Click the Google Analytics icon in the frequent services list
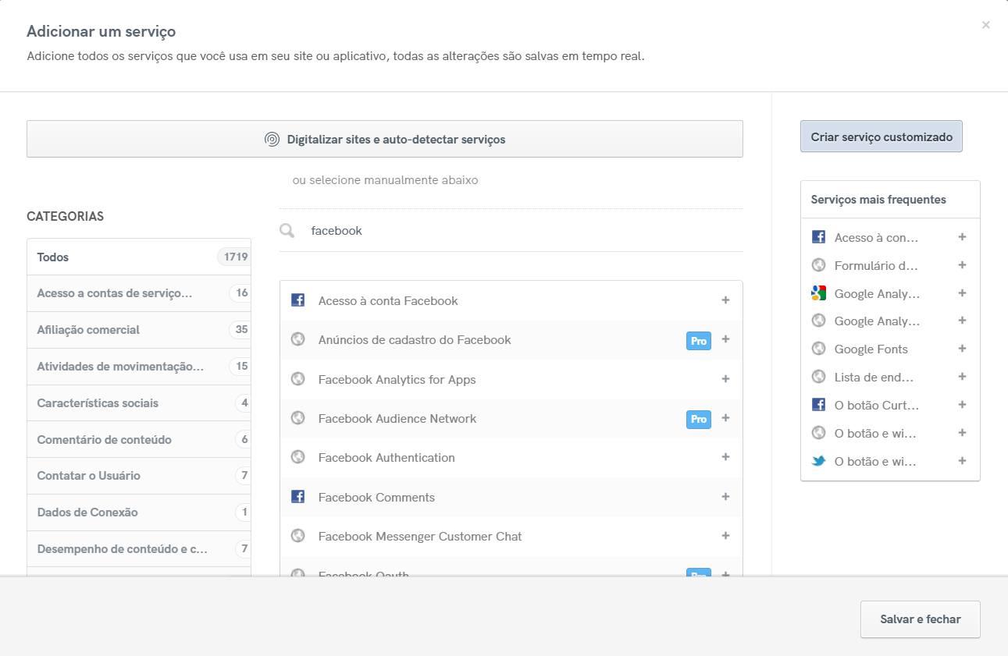The height and width of the screenshot is (656, 1008). (x=817, y=293)
